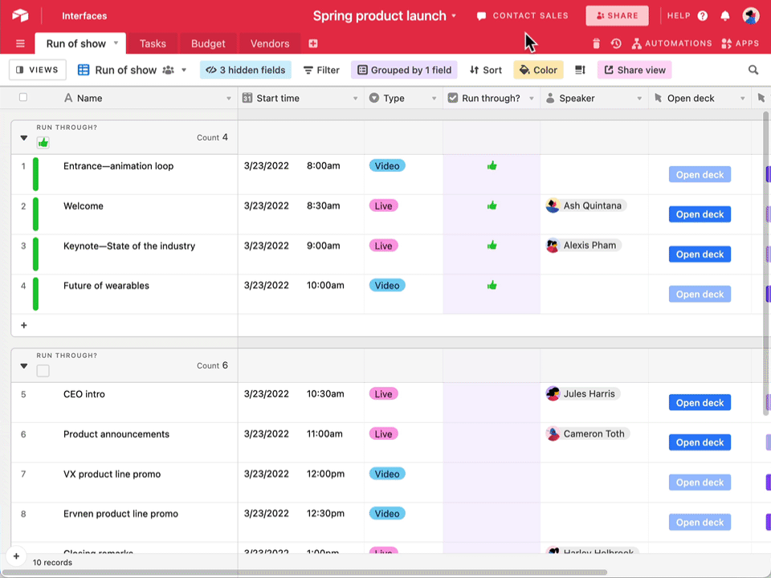Viewport: 771px width, 578px height.
Task: Open the Run of show view options dropdown
Action: click(x=184, y=70)
